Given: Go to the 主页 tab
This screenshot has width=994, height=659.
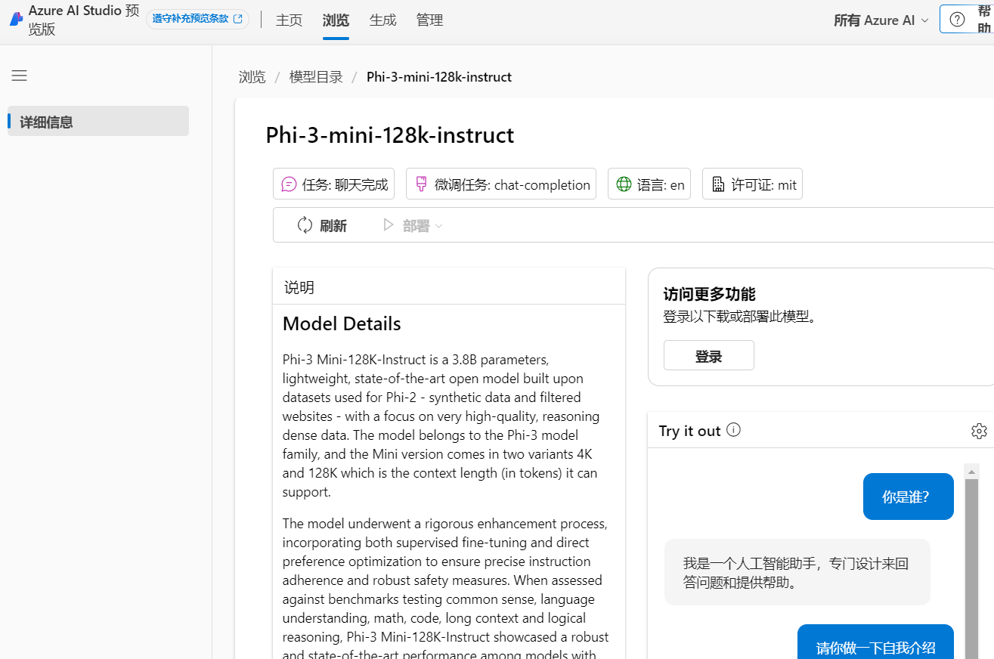Looking at the screenshot, I should pyautogui.click(x=289, y=20).
